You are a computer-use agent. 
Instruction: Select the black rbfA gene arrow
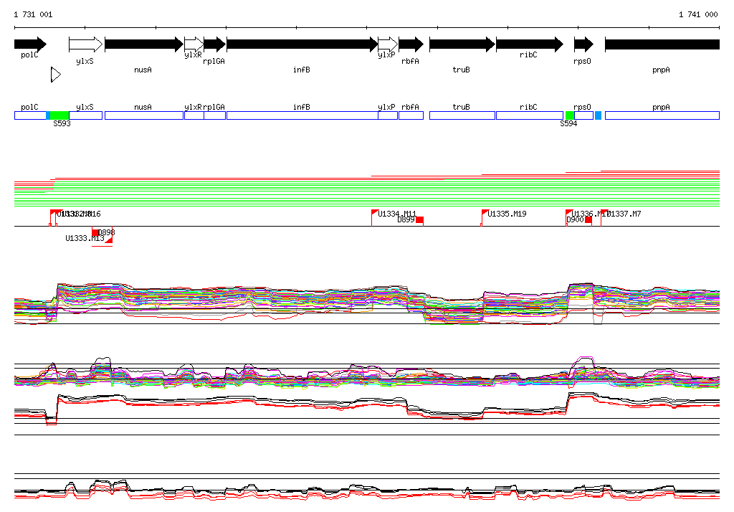(411, 44)
